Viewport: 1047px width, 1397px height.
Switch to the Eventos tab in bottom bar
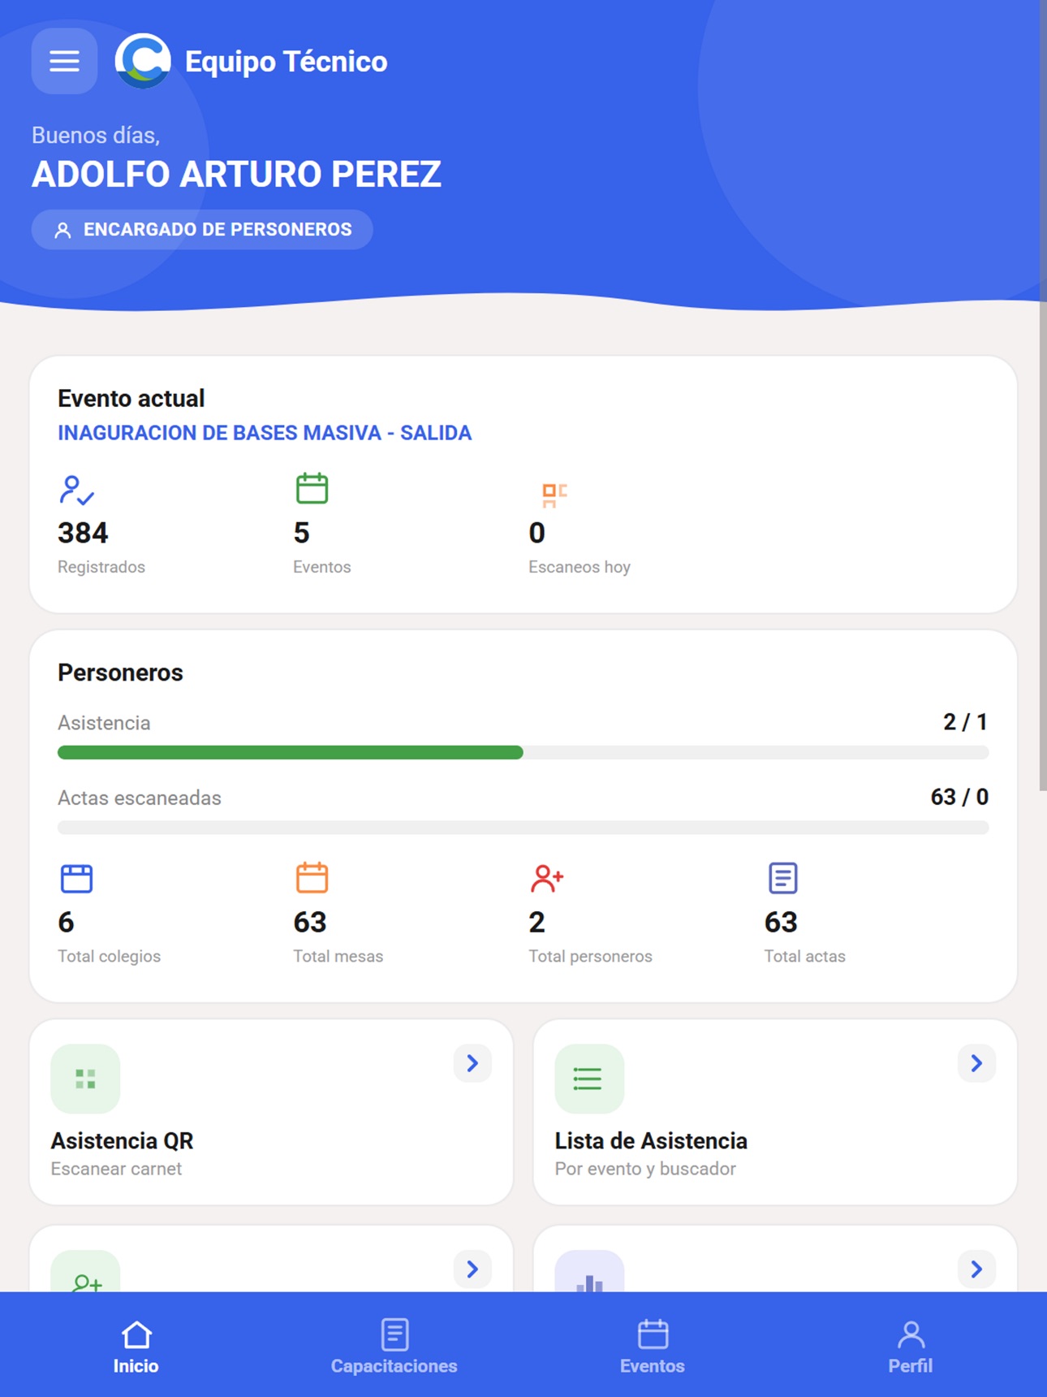pyautogui.click(x=653, y=1347)
